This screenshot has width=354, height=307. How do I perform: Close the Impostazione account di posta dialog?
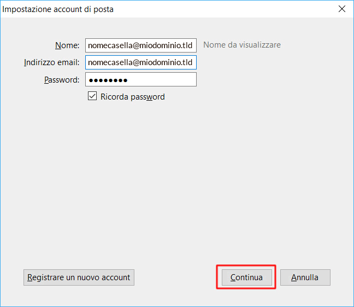tap(342, 9)
